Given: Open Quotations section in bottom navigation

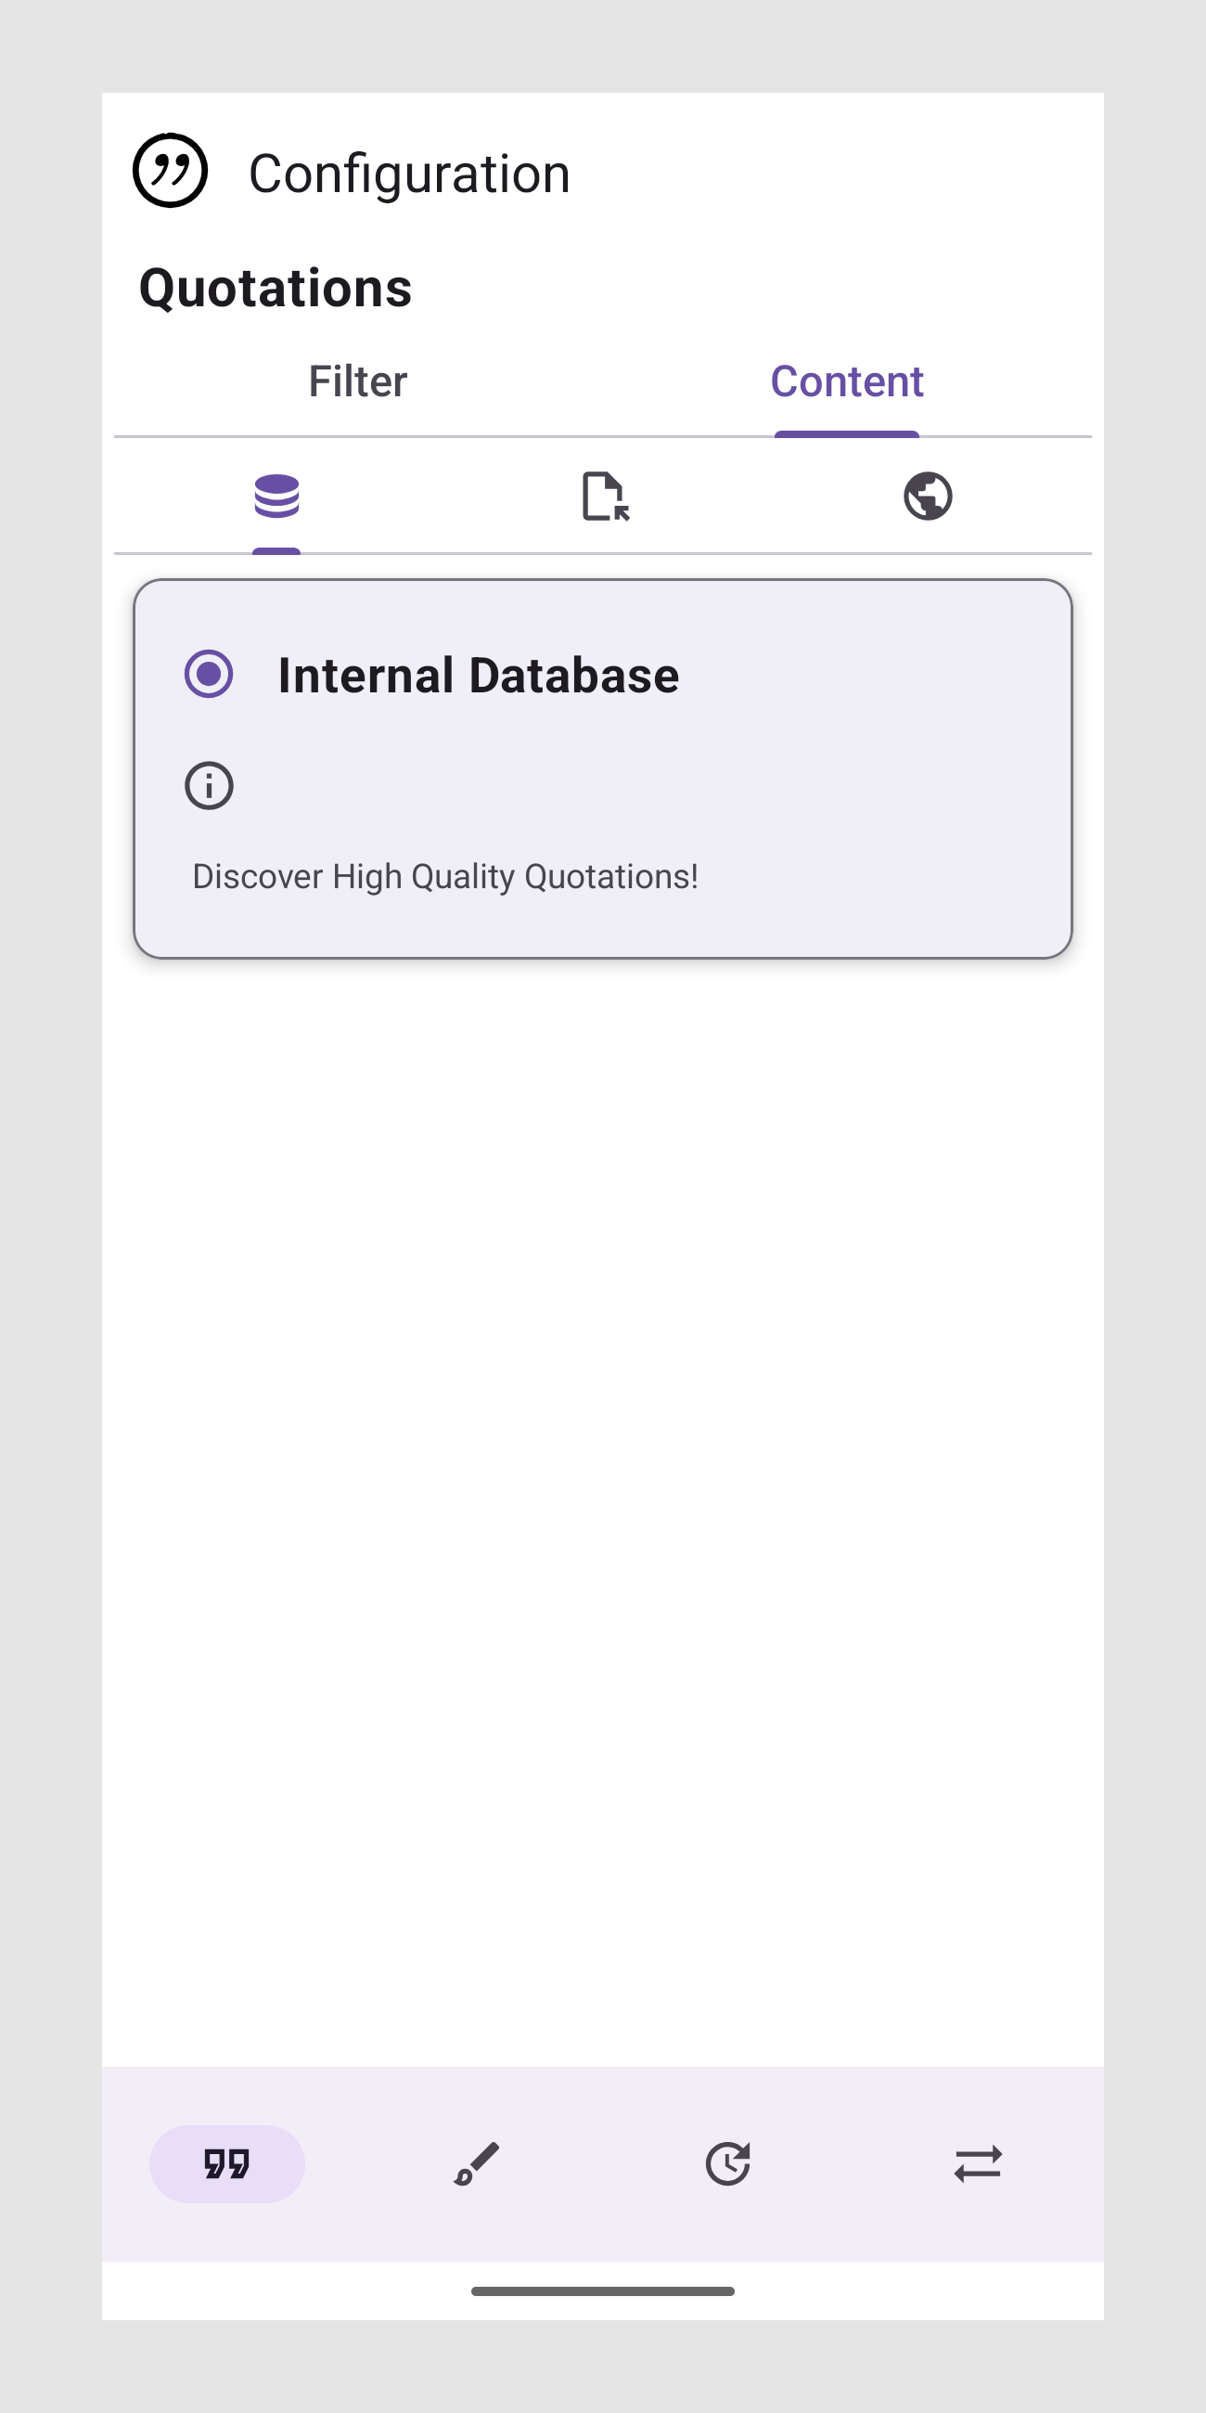Looking at the screenshot, I should pyautogui.click(x=226, y=2165).
